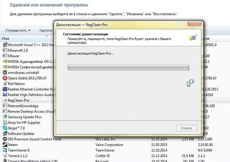Click the Отмена button in uninstall dialog
230x162 pixels.
(187, 128)
